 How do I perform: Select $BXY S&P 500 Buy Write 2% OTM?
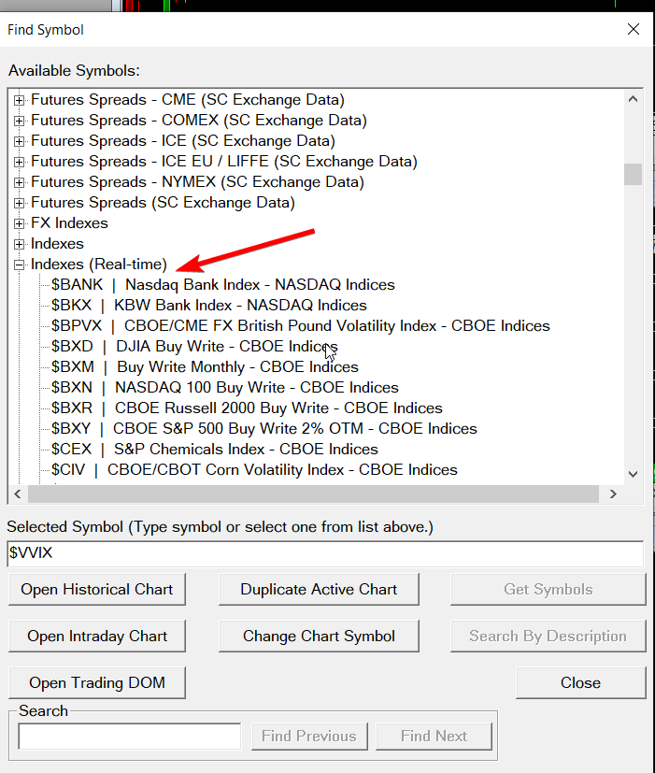[x=264, y=428]
